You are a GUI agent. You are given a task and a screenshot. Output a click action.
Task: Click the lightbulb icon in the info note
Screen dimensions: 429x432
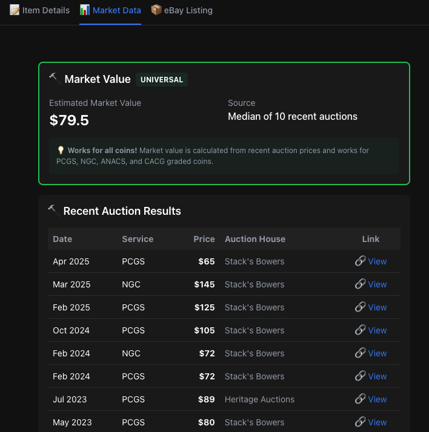(61, 150)
